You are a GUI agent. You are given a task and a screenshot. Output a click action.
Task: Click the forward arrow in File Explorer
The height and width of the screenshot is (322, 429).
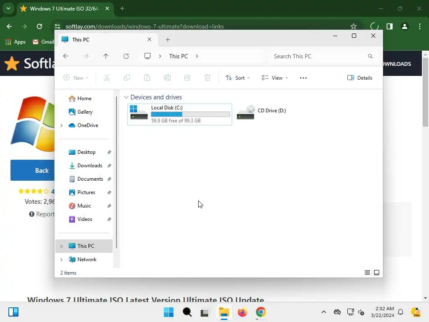86,56
